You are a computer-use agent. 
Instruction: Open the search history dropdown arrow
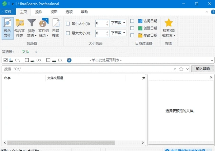pyautogui.click(x=187, y=69)
